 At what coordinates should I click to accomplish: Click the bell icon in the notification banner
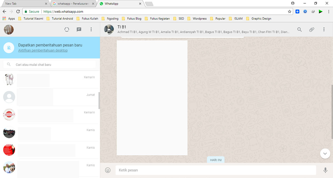8,48
